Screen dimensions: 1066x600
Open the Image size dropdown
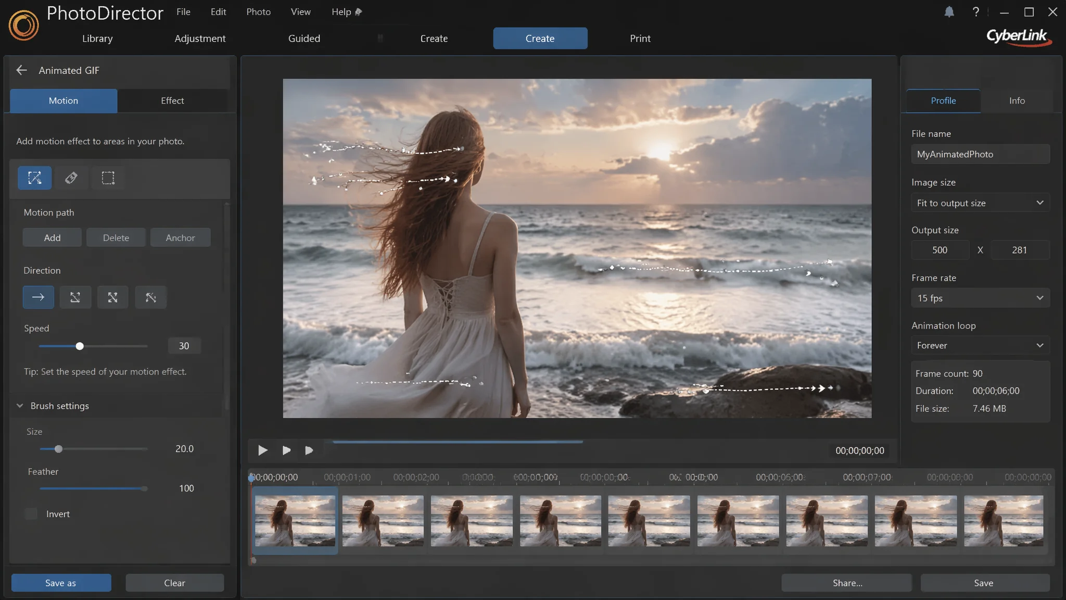pyautogui.click(x=980, y=203)
